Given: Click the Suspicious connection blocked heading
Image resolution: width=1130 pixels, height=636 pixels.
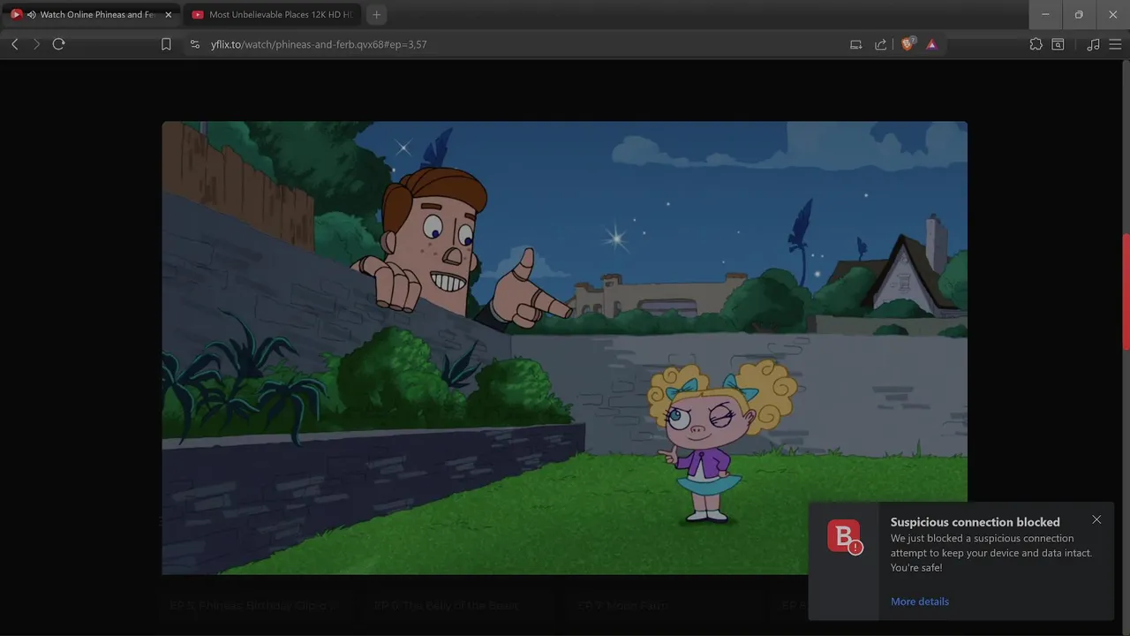Looking at the screenshot, I should tap(976, 522).
